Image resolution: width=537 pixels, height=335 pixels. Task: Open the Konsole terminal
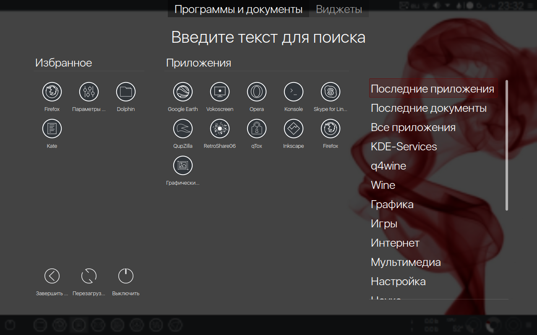pos(294,92)
